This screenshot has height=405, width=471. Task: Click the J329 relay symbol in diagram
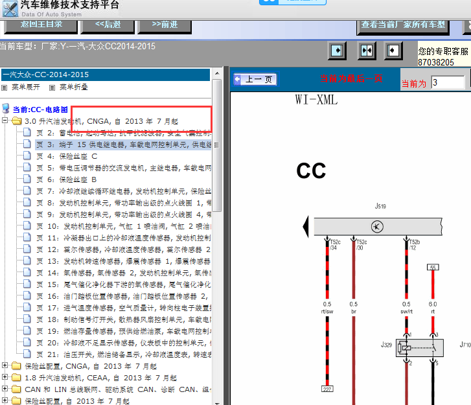[x=419, y=348]
